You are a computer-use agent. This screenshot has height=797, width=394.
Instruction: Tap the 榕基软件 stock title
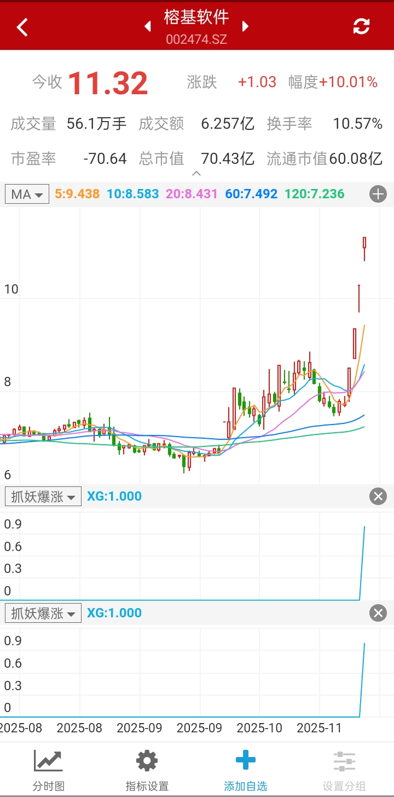tap(196, 18)
